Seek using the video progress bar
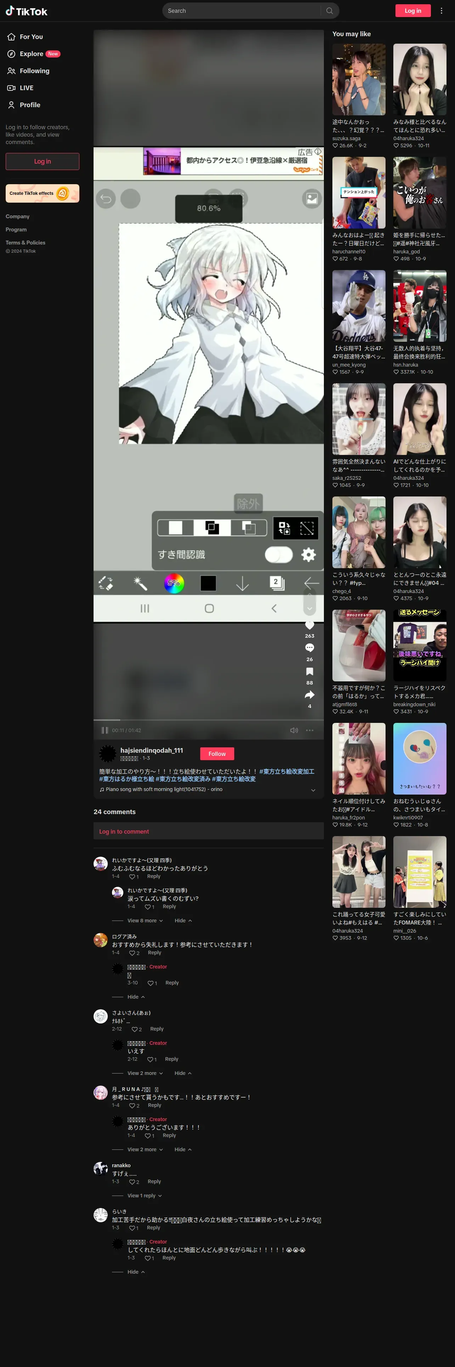 tap(209, 720)
